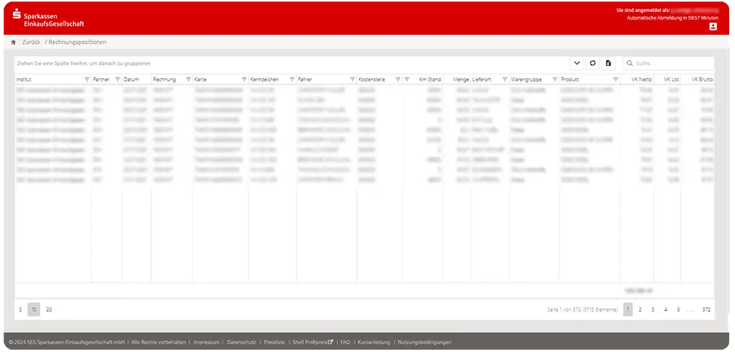The height and width of the screenshot is (352, 735).
Task: Open filter for Produkt column
Action: (616, 79)
